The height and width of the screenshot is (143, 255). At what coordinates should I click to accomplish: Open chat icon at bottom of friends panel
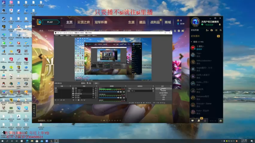[193, 121]
